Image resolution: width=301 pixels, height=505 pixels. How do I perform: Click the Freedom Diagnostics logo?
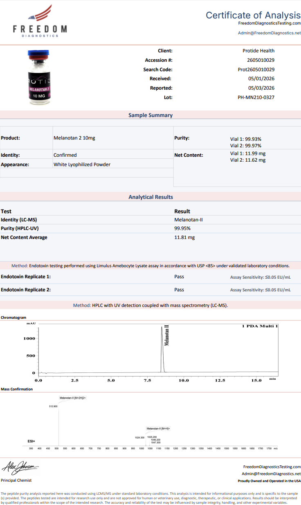click(x=40, y=21)
